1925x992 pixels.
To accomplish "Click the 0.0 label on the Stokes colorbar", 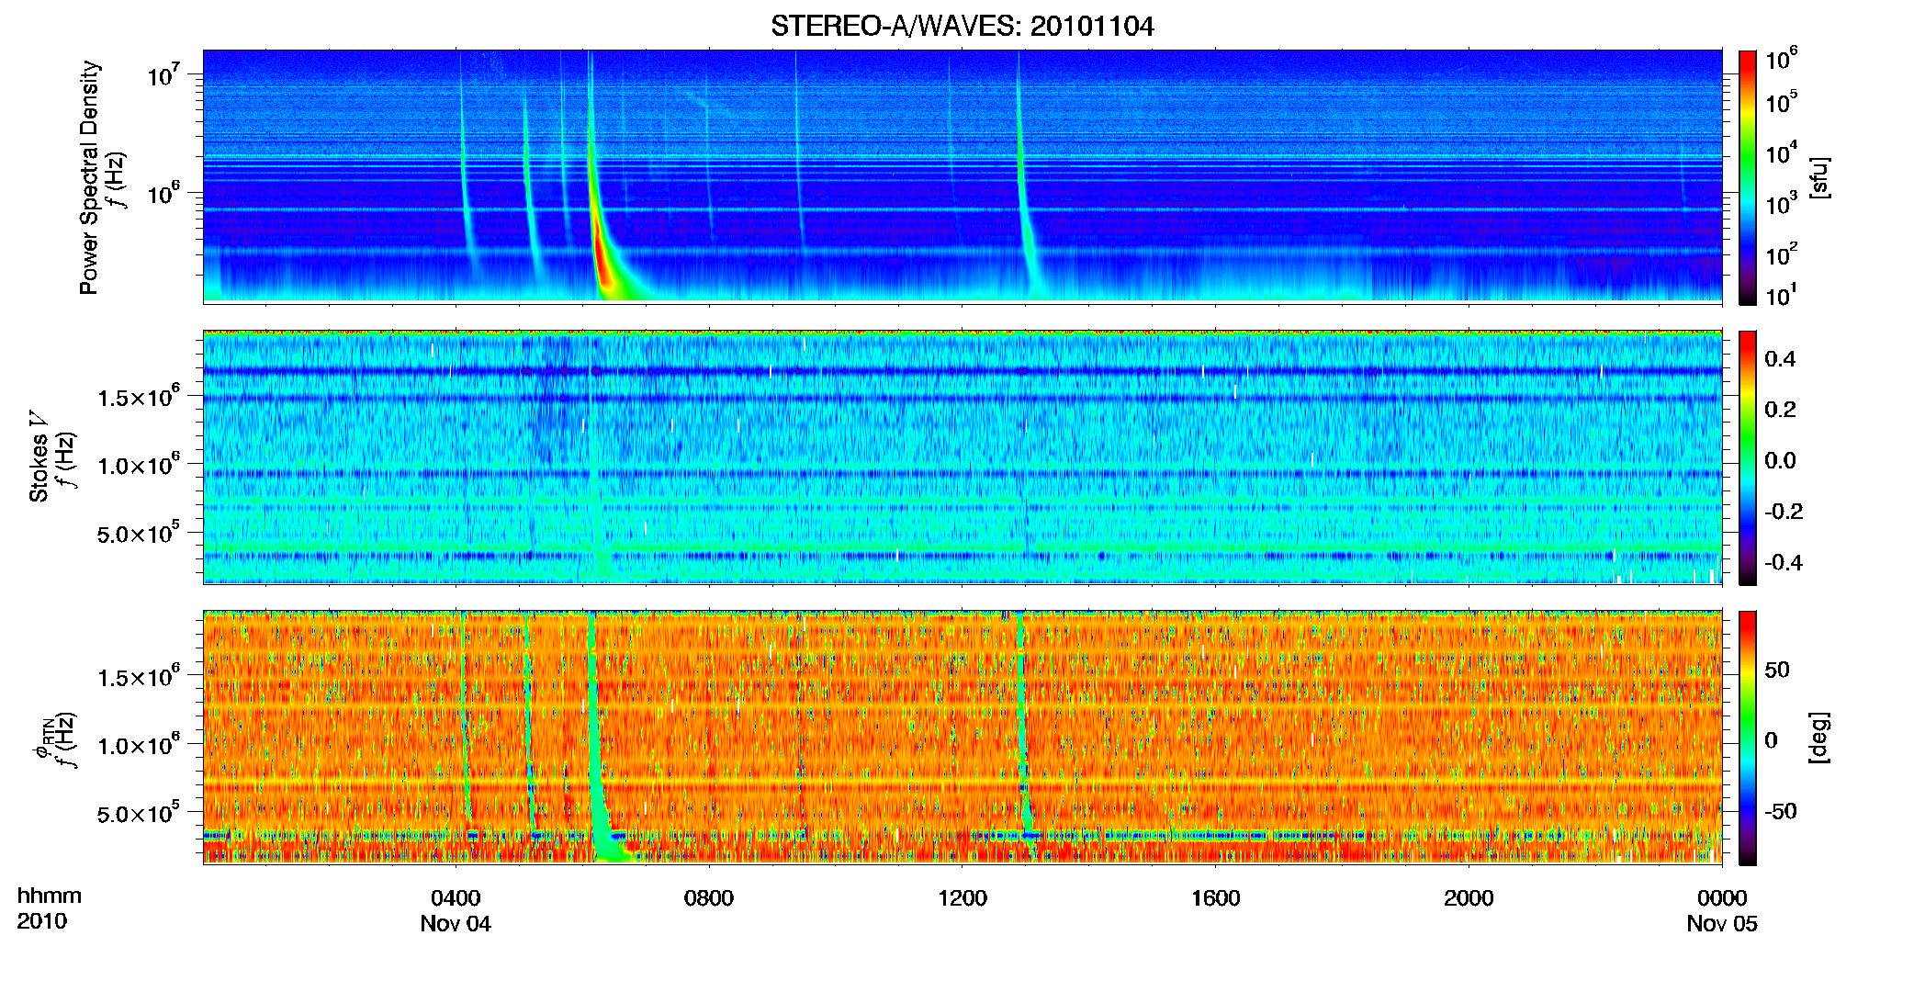I will click(1781, 461).
